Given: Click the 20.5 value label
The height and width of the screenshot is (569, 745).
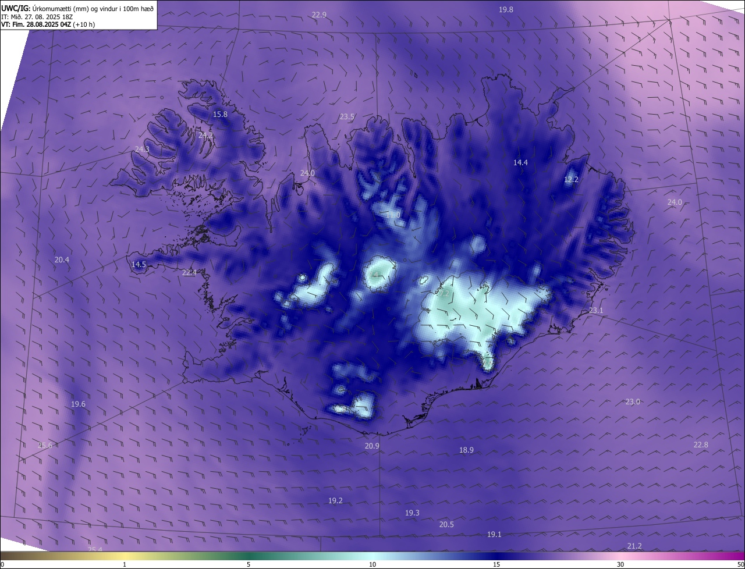Looking at the screenshot, I should click(x=446, y=524).
